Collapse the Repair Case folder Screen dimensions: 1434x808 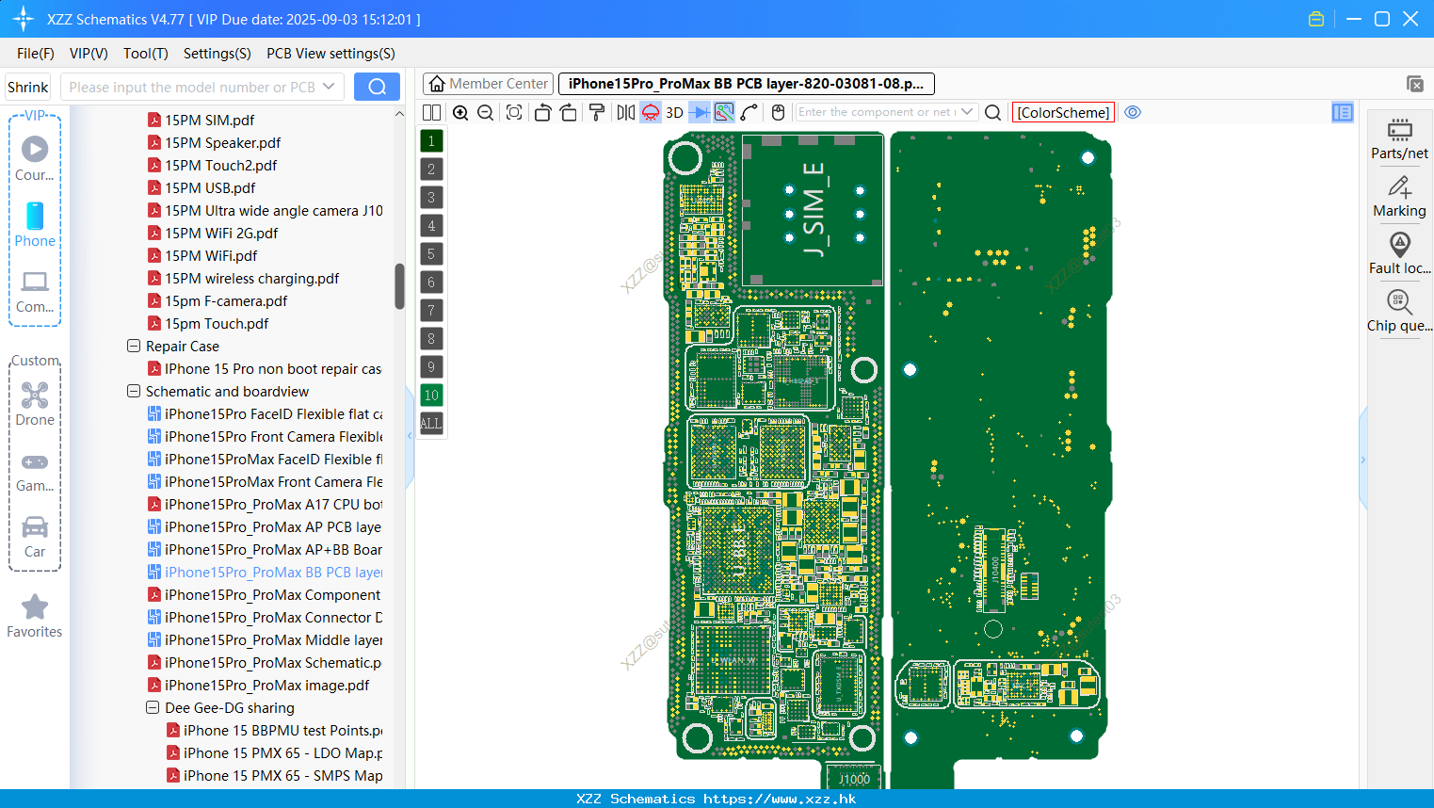click(x=134, y=346)
